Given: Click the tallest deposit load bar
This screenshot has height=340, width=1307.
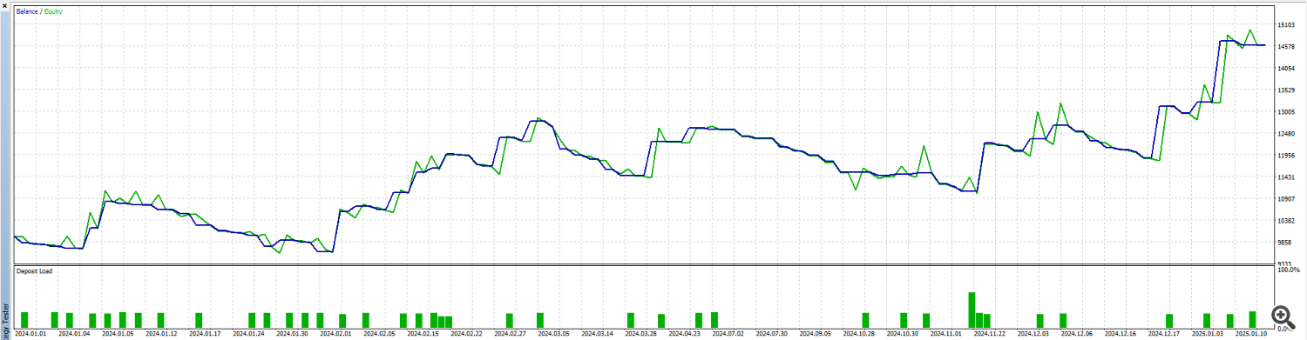Looking at the screenshot, I should point(972,310).
